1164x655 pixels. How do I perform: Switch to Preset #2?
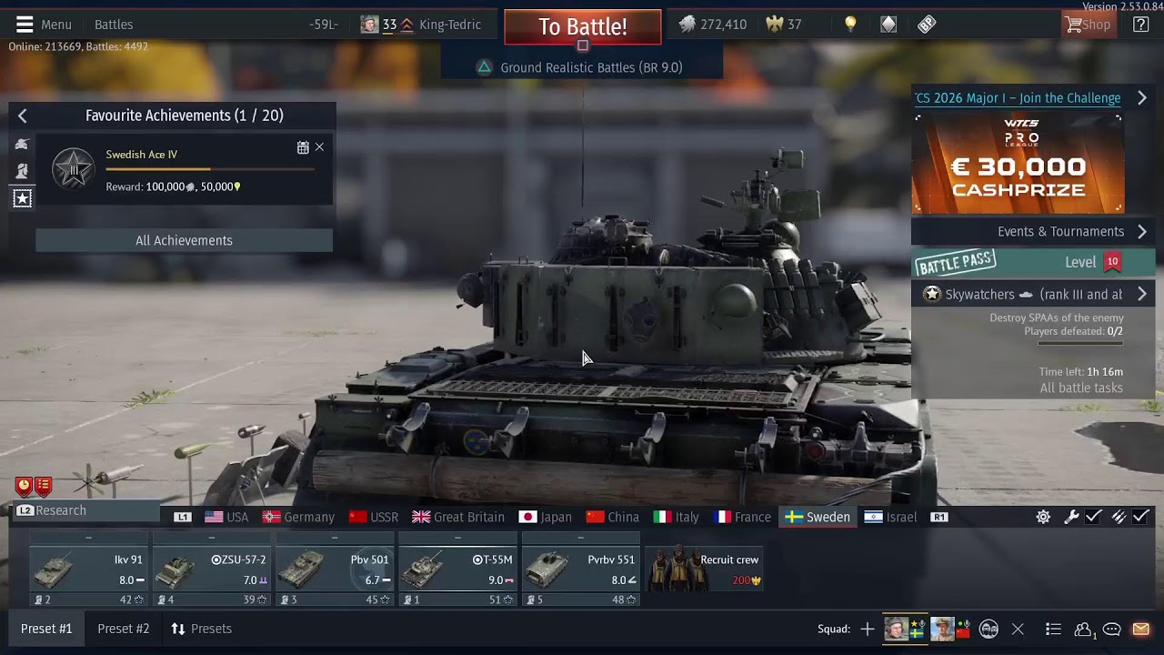point(123,629)
